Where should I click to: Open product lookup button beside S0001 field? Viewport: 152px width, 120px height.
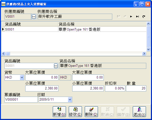(x=56, y=66)
